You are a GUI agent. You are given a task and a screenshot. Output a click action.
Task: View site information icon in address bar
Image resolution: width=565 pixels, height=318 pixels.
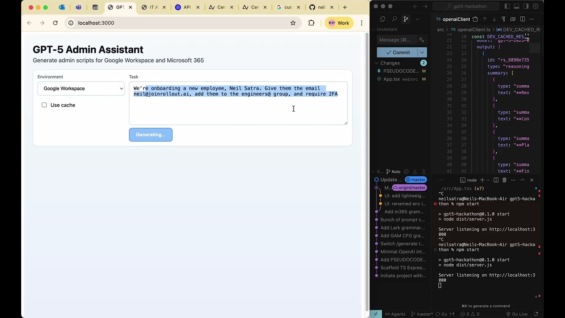(x=71, y=23)
